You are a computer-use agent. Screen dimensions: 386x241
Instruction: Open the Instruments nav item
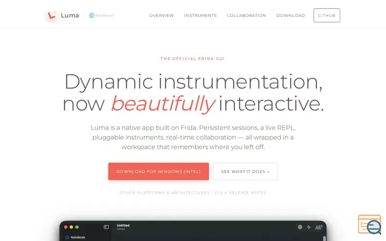200,15
